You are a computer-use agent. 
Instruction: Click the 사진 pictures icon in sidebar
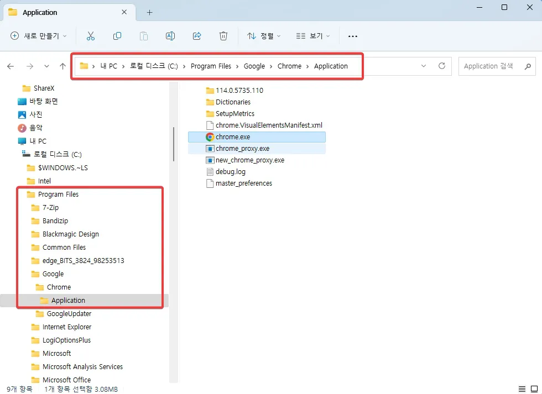point(22,114)
